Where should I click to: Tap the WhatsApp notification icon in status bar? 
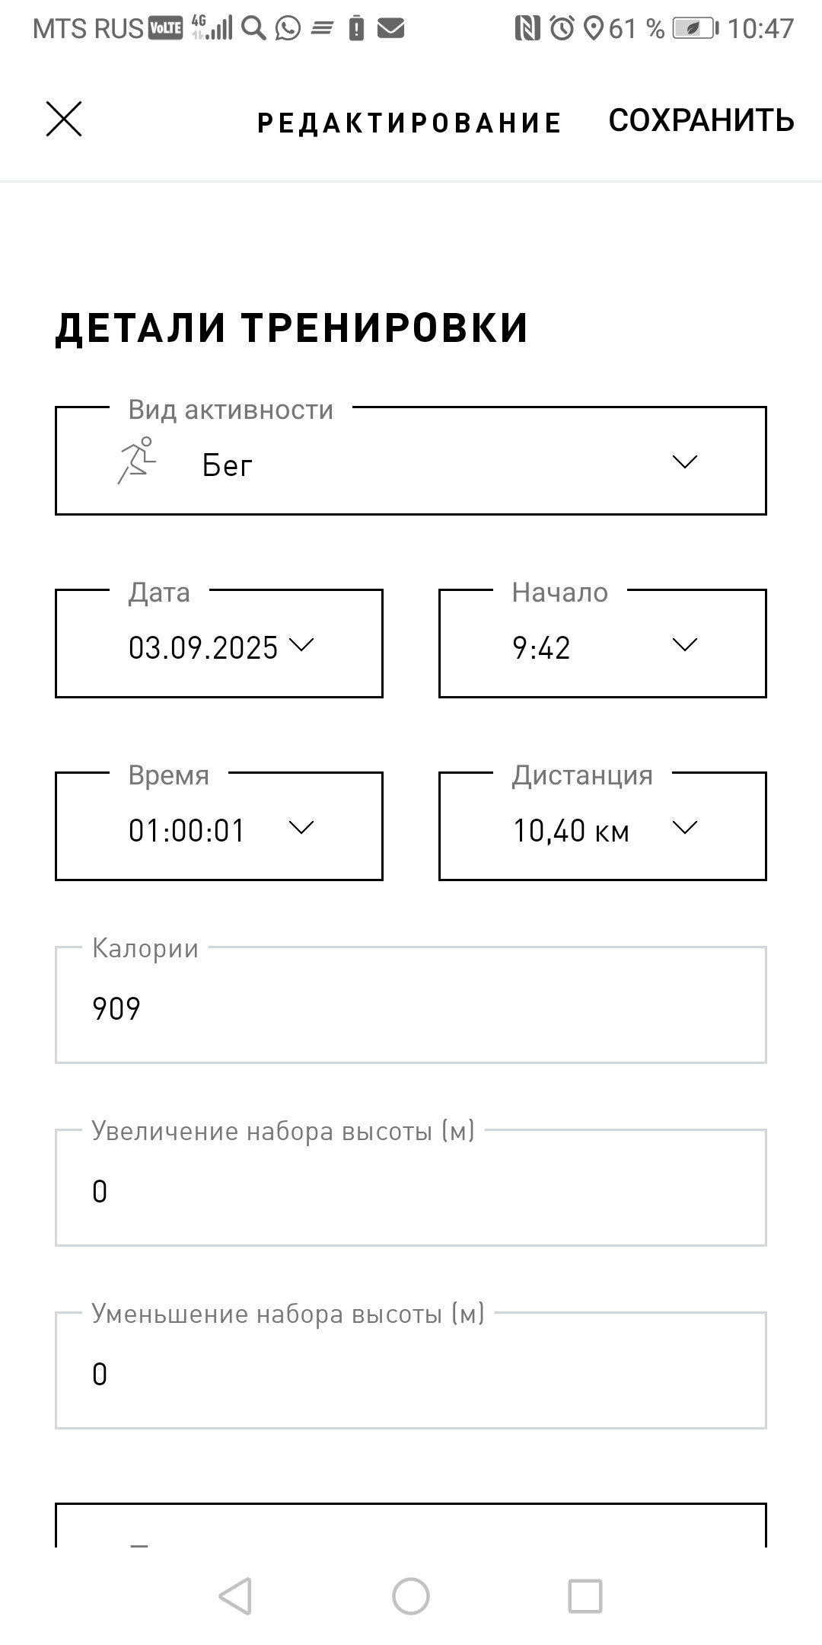tap(288, 29)
